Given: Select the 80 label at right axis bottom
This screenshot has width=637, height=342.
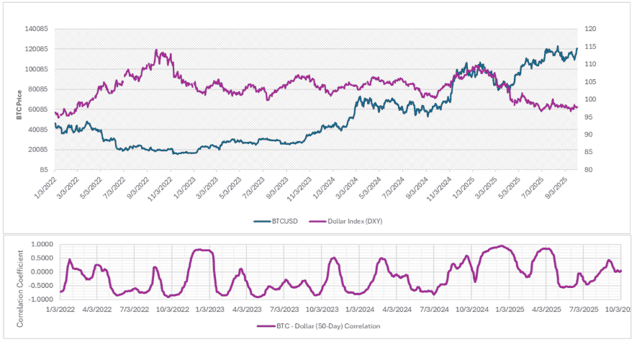Looking at the screenshot, I should point(589,170).
